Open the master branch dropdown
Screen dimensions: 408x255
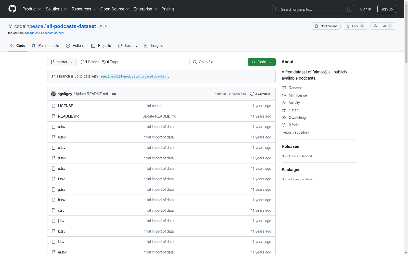point(62,62)
